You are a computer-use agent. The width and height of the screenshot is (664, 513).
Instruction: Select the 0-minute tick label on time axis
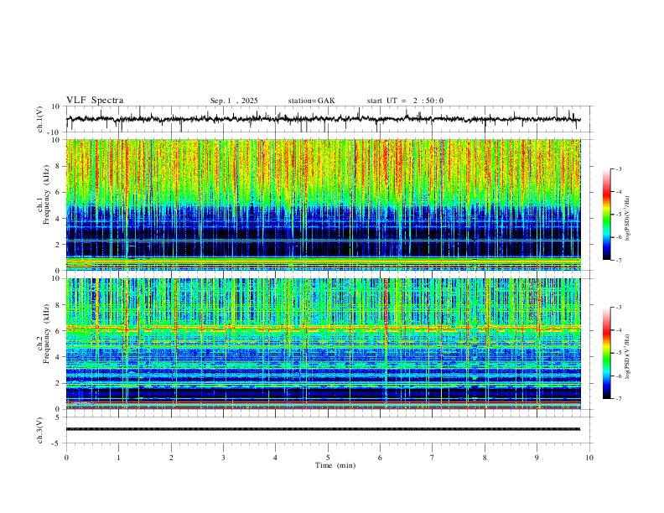click(66, 458)
